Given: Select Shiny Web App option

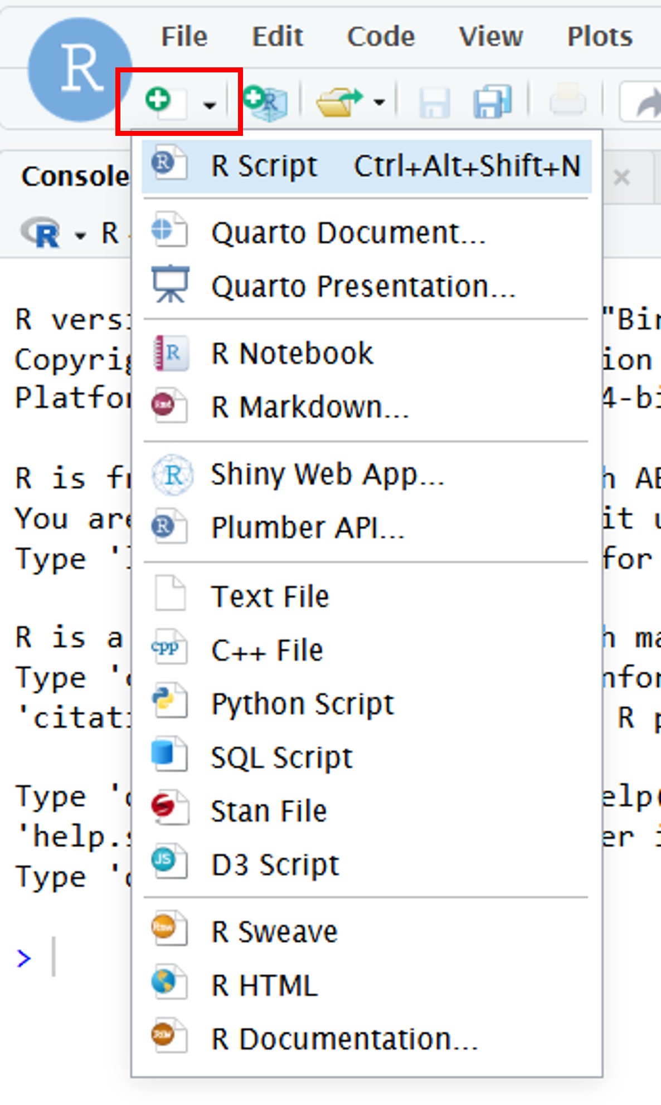Looking at the screenshot, I should click(x=327, y=475).
